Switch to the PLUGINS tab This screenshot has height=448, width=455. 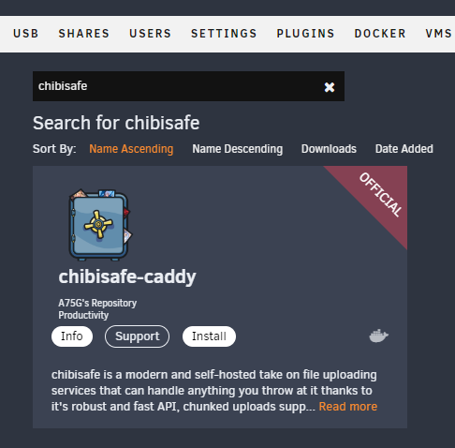305,34
